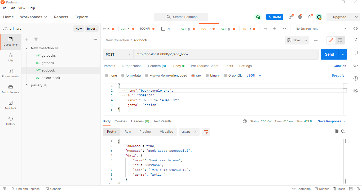This screenshot has width=362, height=192.
Task: Expand the primary collection in sidebar
Action: 27,85
